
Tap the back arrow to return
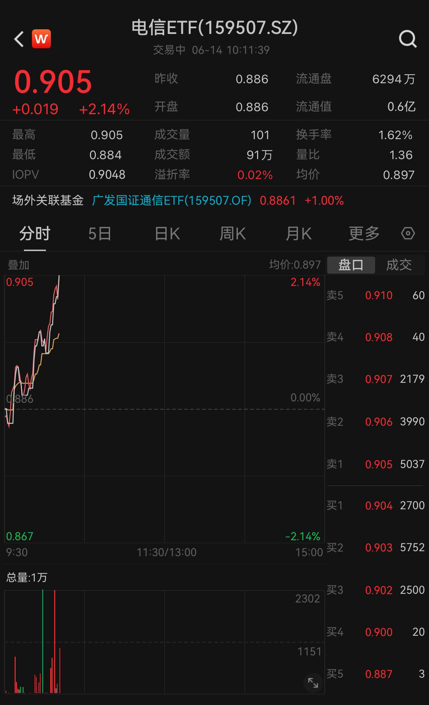coord(18,39)
